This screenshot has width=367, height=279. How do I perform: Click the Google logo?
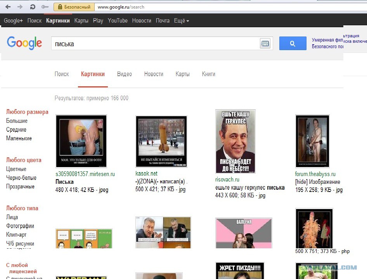[x=24, y=43]
